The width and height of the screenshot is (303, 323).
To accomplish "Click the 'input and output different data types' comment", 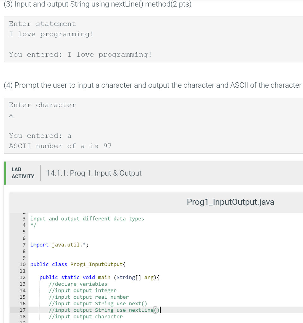I will coord(87,219).
